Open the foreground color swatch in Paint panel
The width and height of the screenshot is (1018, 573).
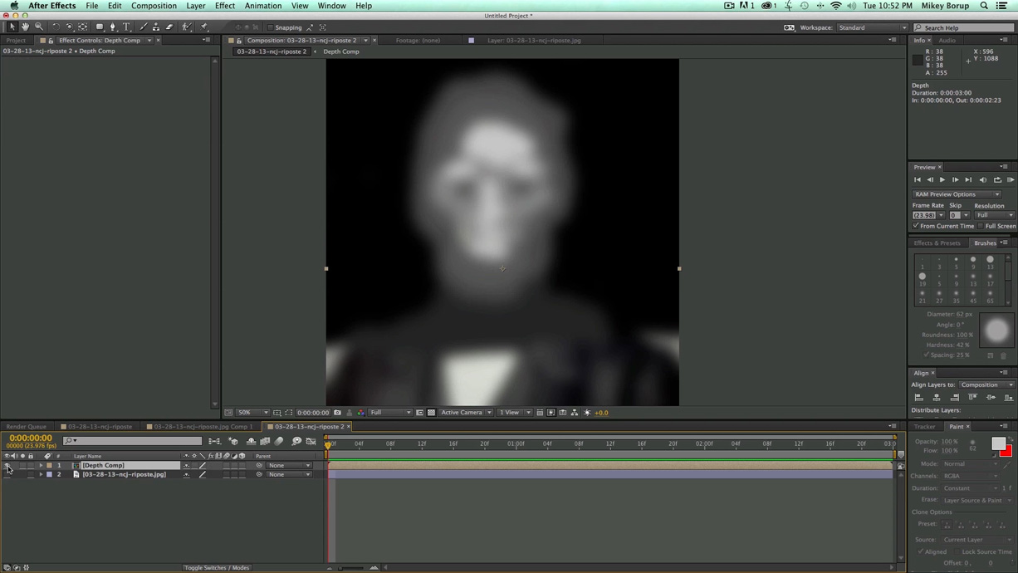pyautogui.click(x=1000, y=444)
